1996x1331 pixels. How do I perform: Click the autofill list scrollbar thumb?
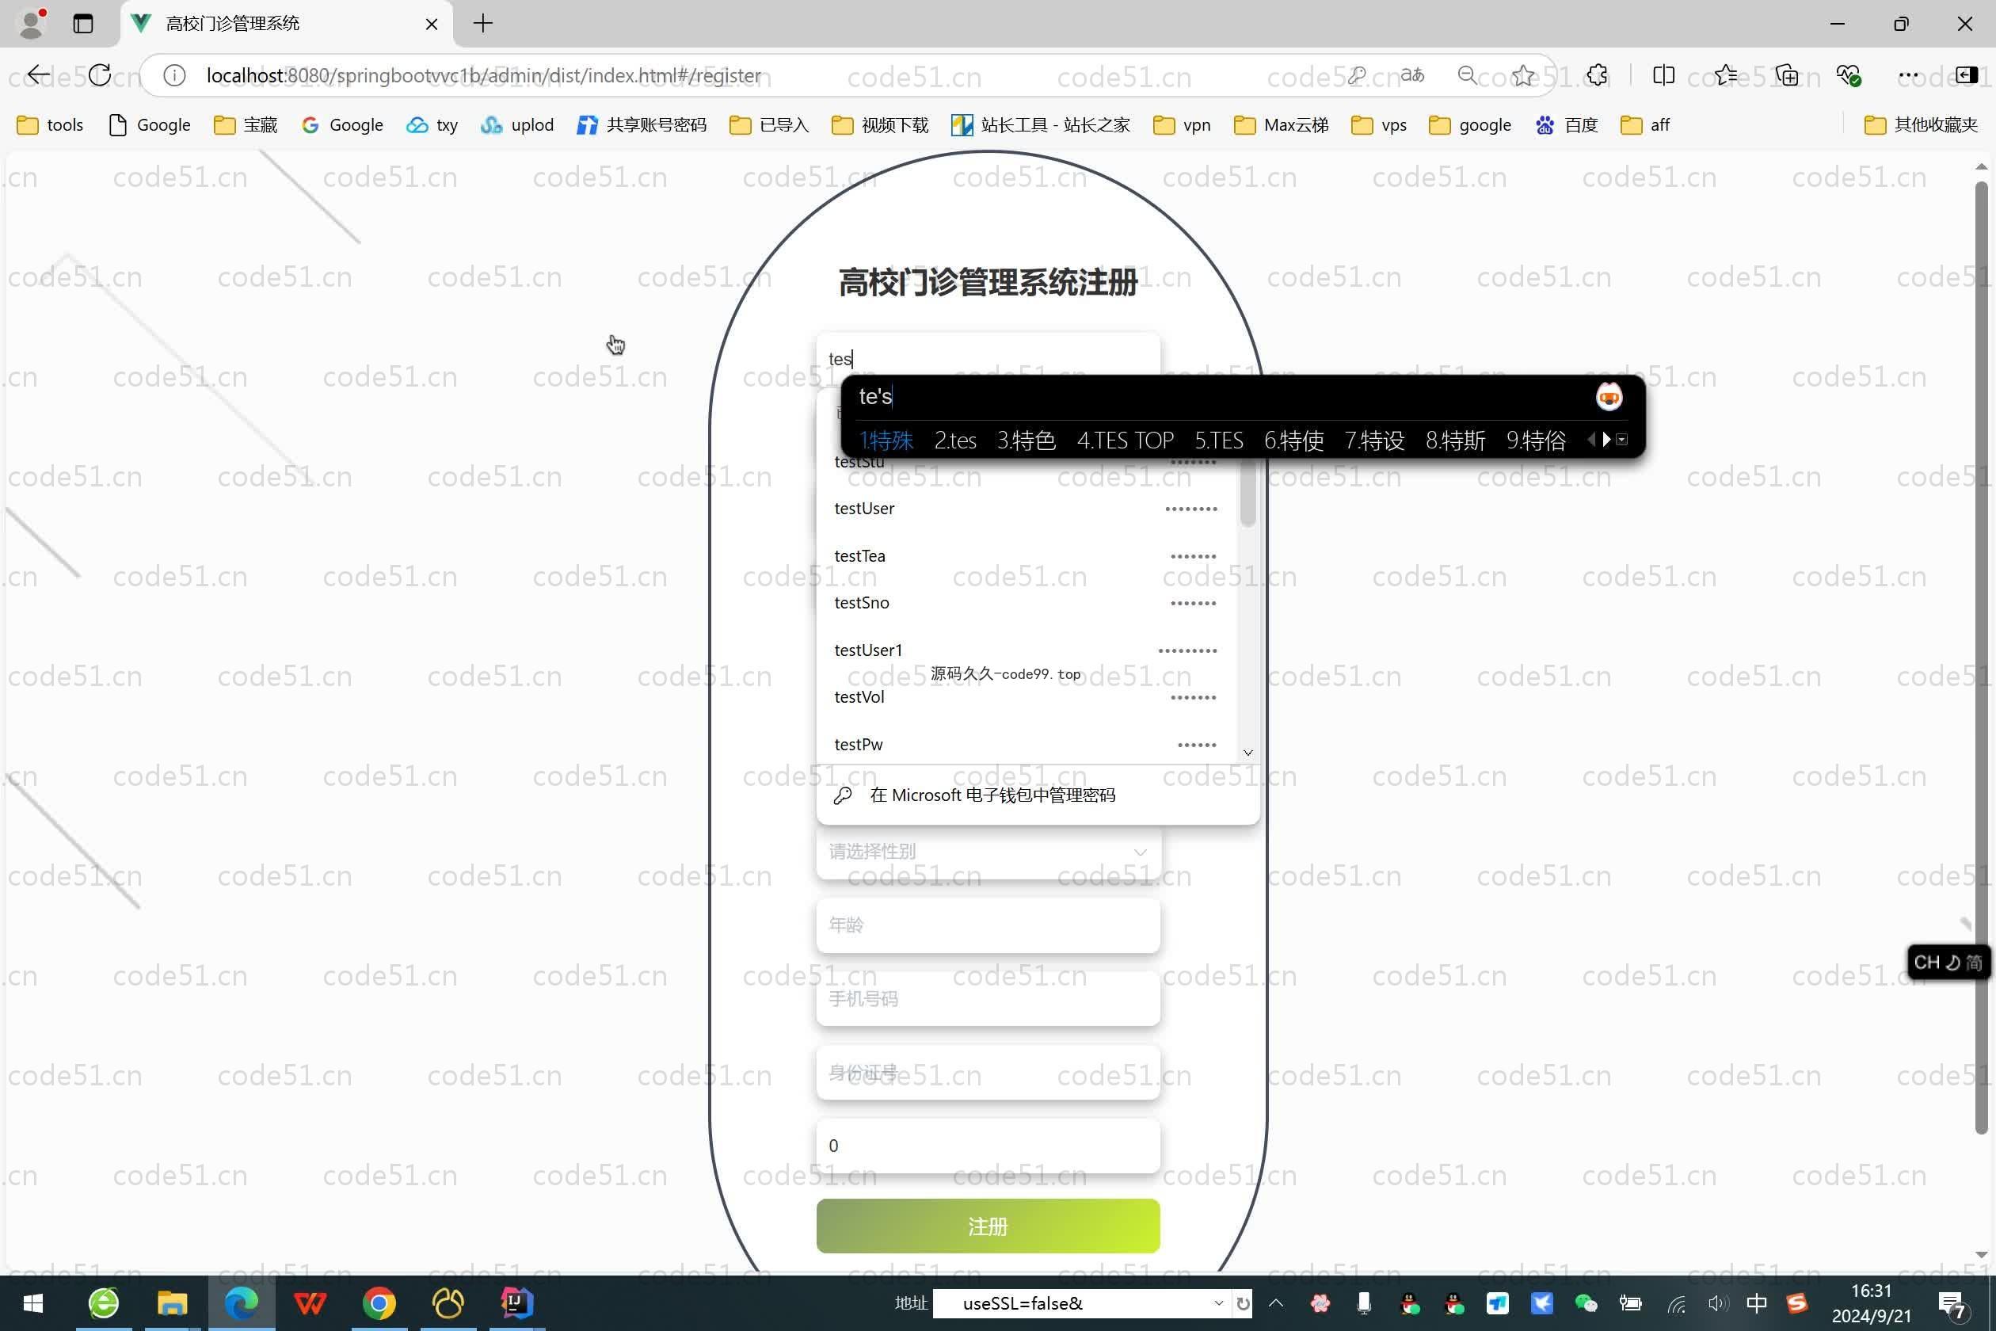coord(1247,493)
